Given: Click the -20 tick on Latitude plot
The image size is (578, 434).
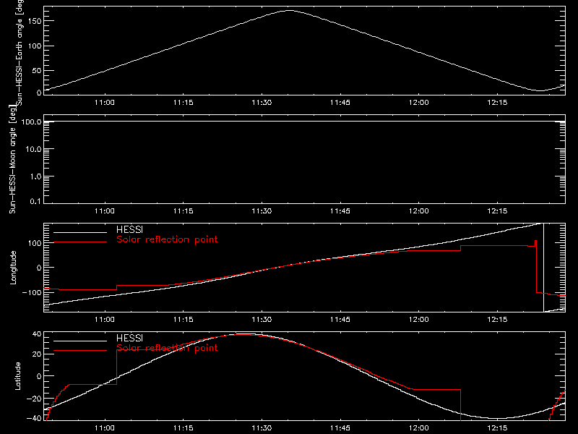Looking at the screenshot, I should (34, 399).
